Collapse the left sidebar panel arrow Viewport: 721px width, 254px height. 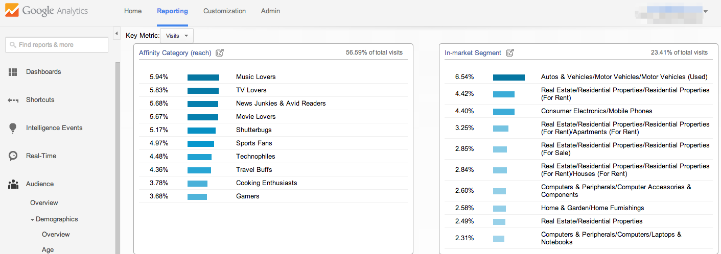[x=117, y=34]
